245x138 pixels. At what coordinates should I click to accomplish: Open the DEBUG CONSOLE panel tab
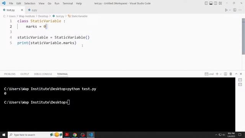(x=43, y=74)
